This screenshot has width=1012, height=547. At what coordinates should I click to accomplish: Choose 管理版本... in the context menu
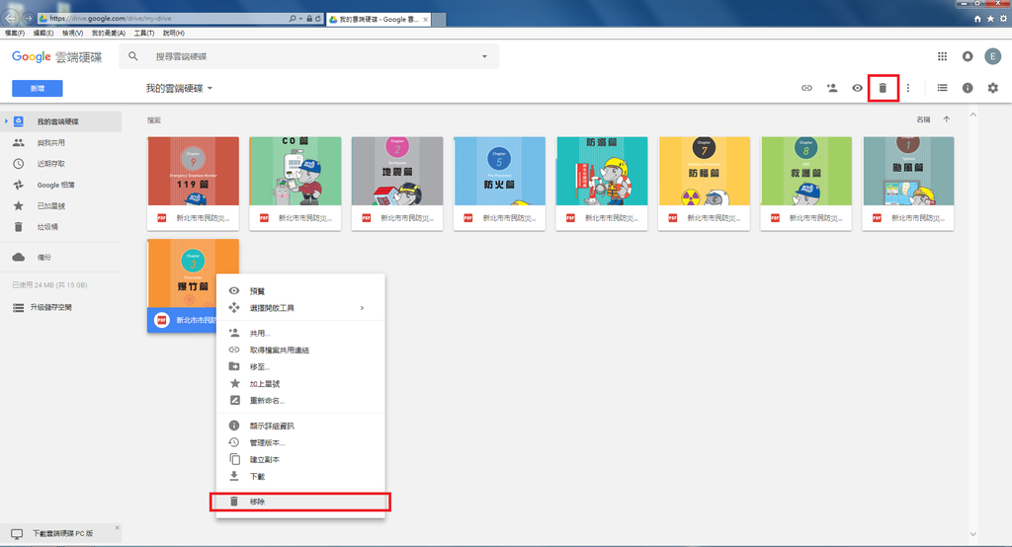coord(300,442)
